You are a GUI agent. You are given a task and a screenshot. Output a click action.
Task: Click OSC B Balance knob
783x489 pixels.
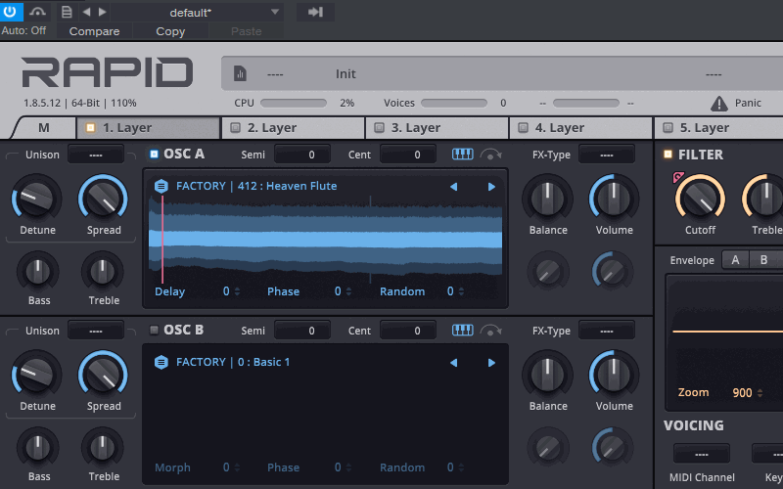[548, 375]
